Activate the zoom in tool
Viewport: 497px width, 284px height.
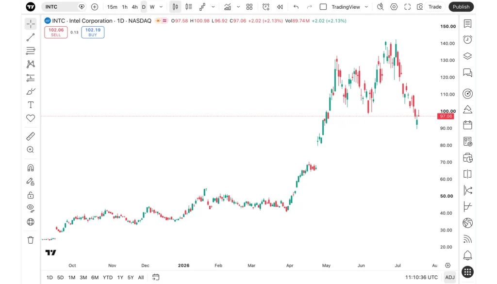pyautogui.click(x=31, y=150)
